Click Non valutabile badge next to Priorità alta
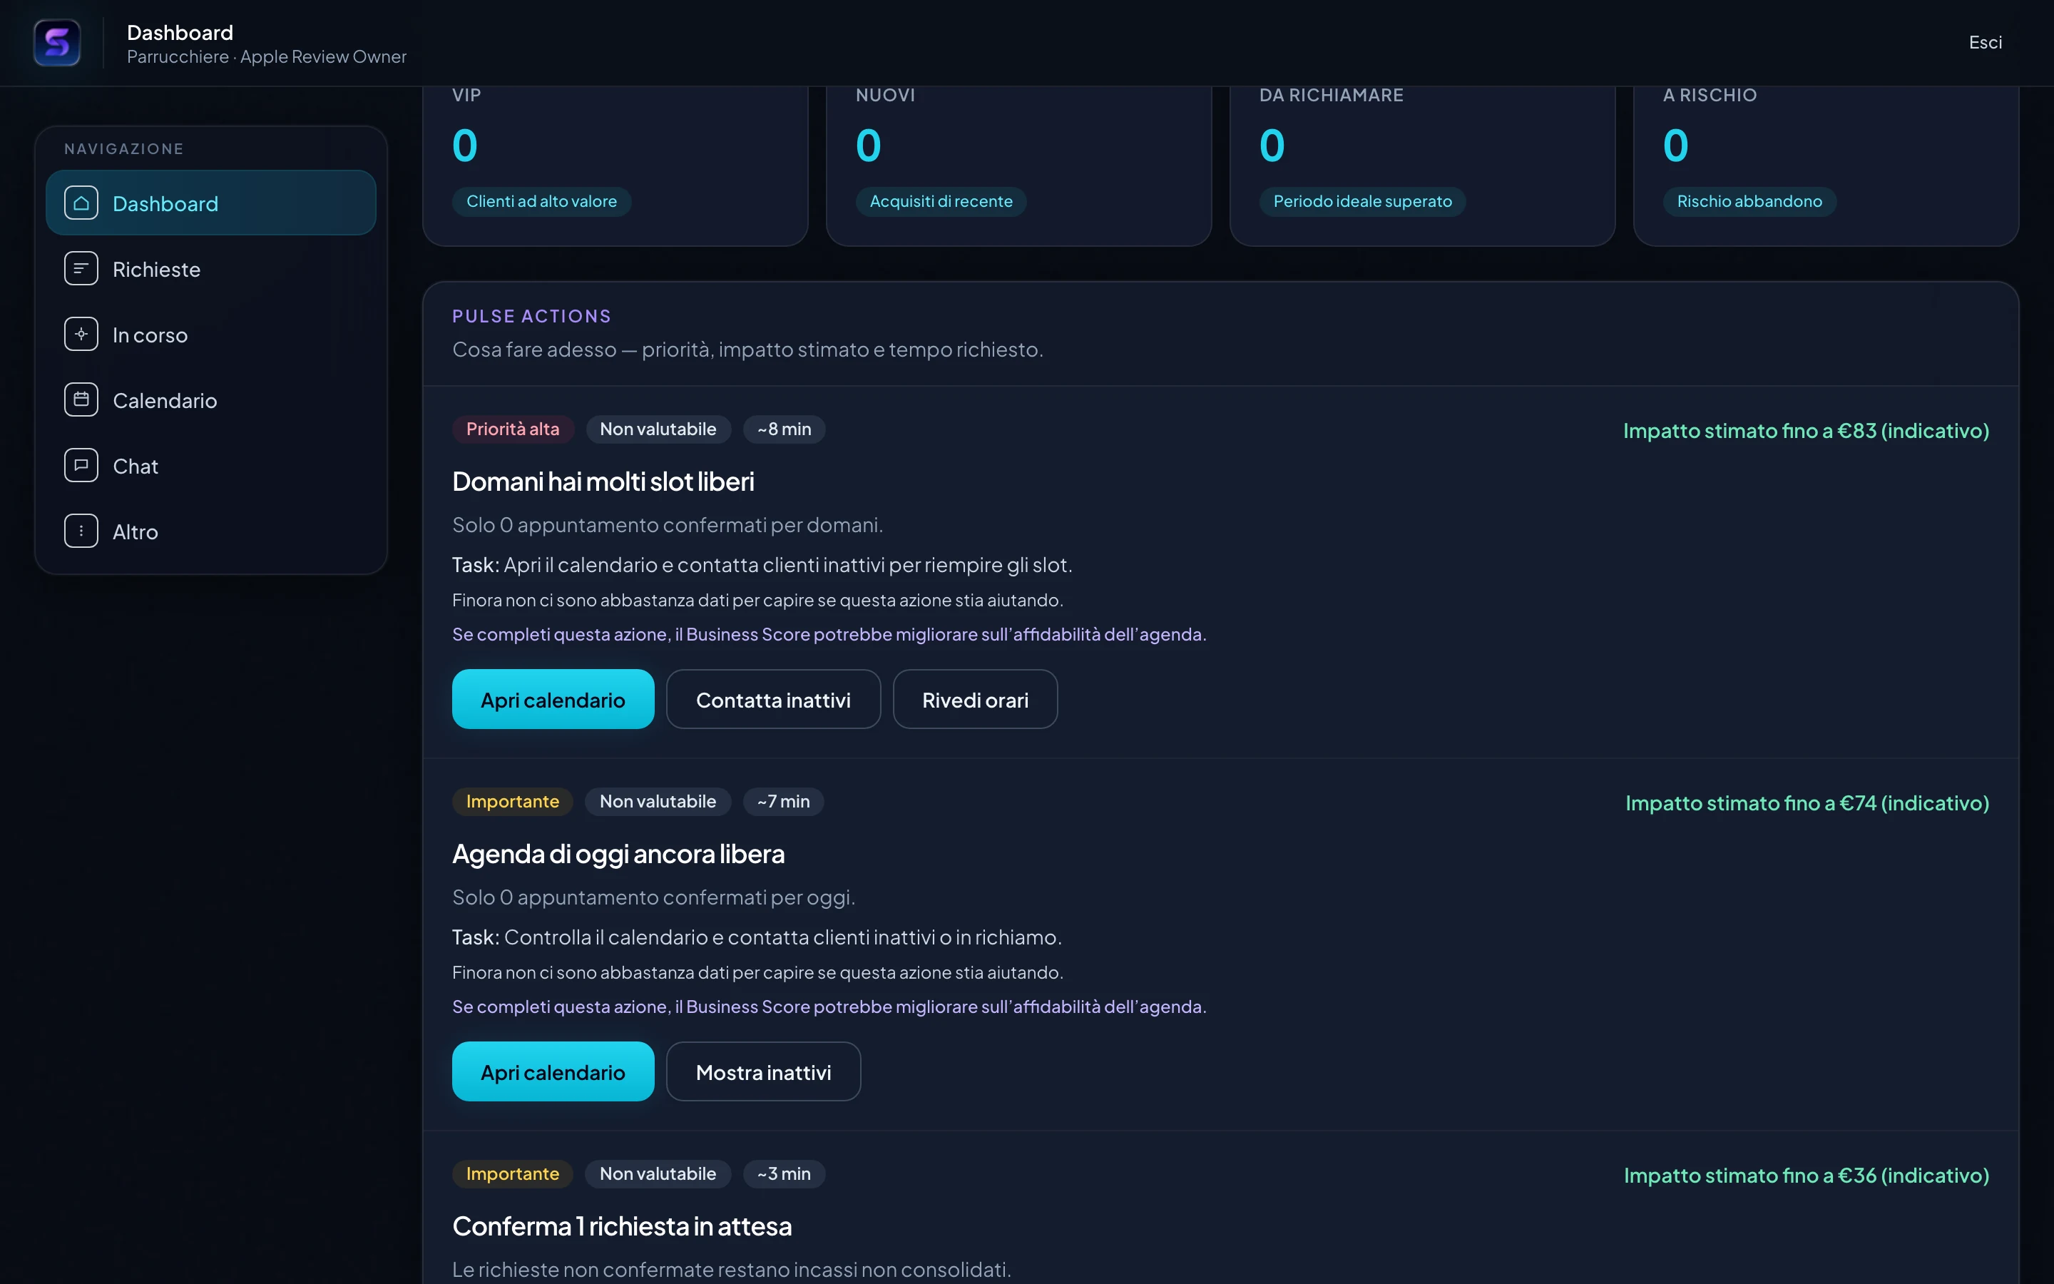Image resolution: width=2054 pixels, height=1284 pixels. [x=658, y=429]
